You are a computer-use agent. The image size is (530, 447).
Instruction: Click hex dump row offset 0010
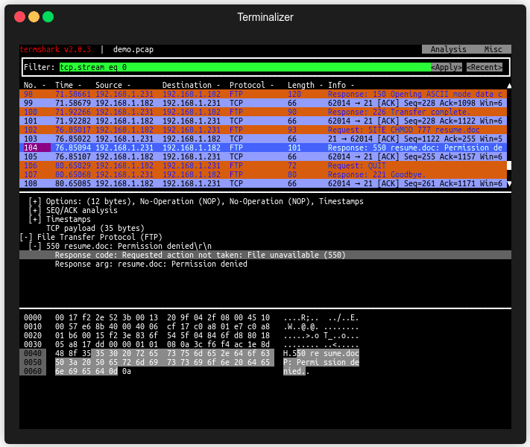(x=33, y=327)
